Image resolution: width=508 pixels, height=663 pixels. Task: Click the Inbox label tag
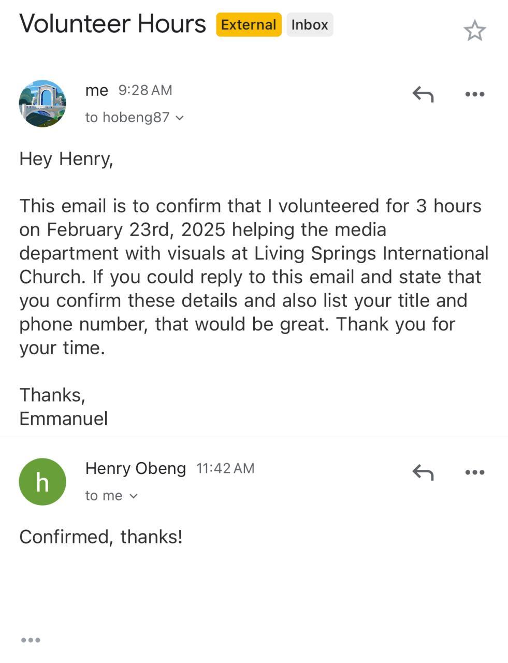click(310, 25)
